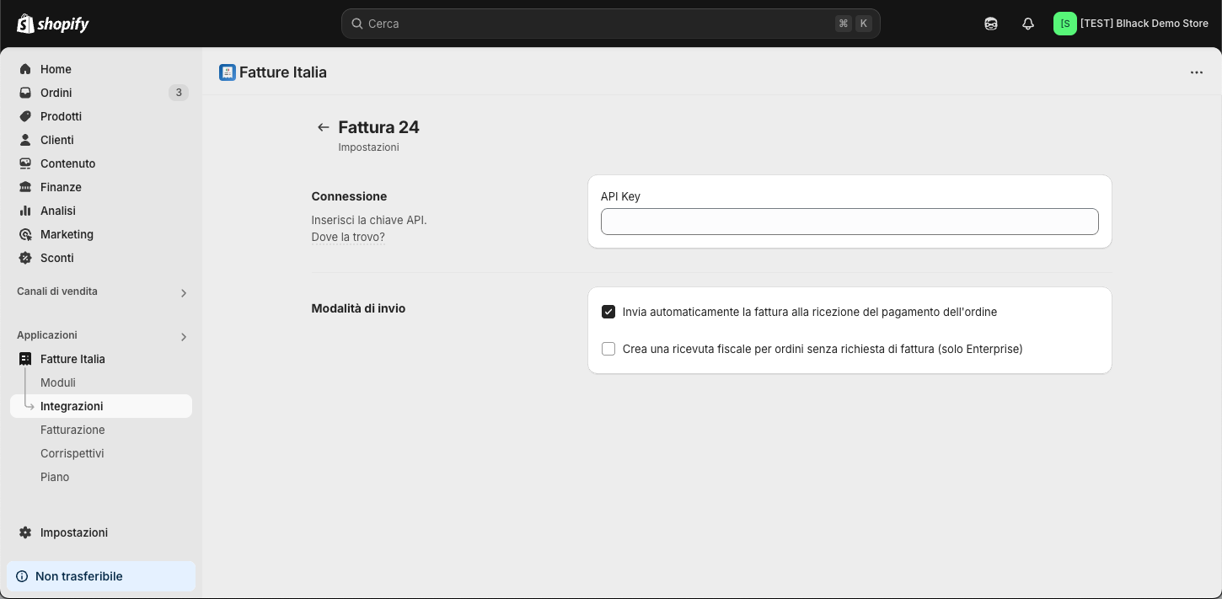1222x599 pixels.
Task: Uncheck automatic invoice sending on payment
Action: click(608, 312)
